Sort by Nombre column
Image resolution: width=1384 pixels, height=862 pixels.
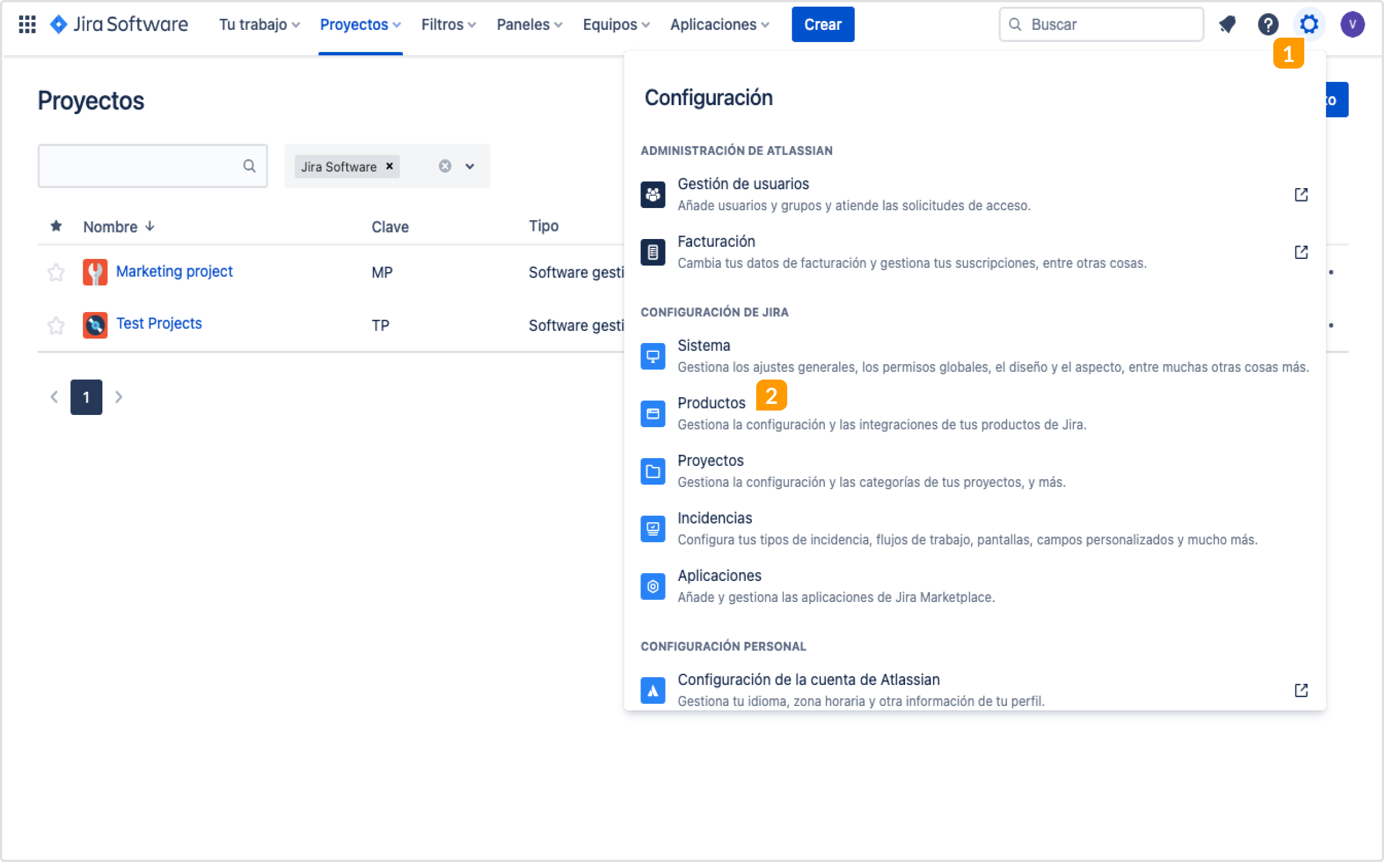118,227
